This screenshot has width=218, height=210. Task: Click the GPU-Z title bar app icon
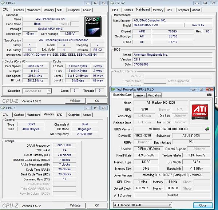click(x=113, y=89)
